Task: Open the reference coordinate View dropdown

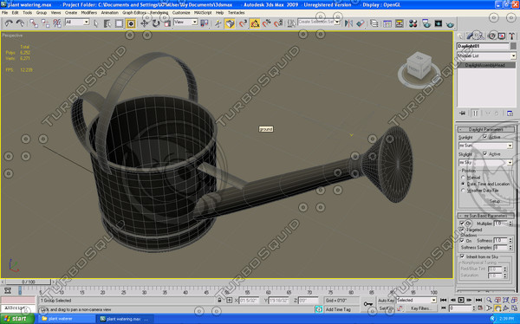Action: [x=185, y=23]
